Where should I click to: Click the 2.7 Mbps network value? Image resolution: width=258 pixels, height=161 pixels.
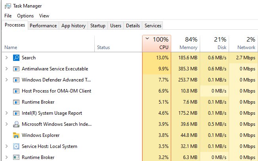246,58
